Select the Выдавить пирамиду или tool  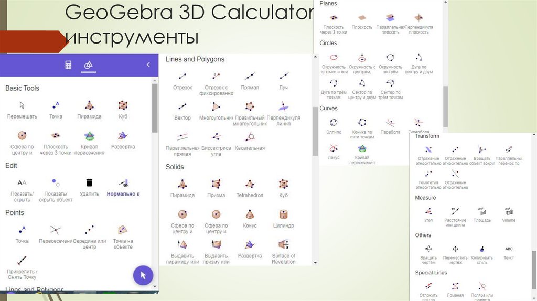coord(182,252)
